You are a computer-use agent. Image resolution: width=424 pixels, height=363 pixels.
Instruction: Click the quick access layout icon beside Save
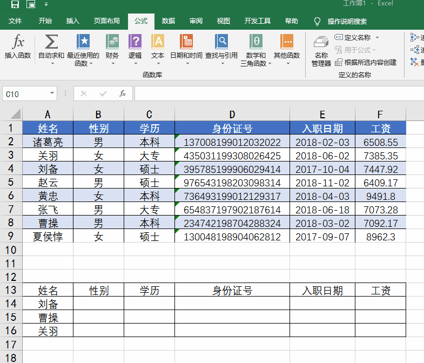click(31, 4)
